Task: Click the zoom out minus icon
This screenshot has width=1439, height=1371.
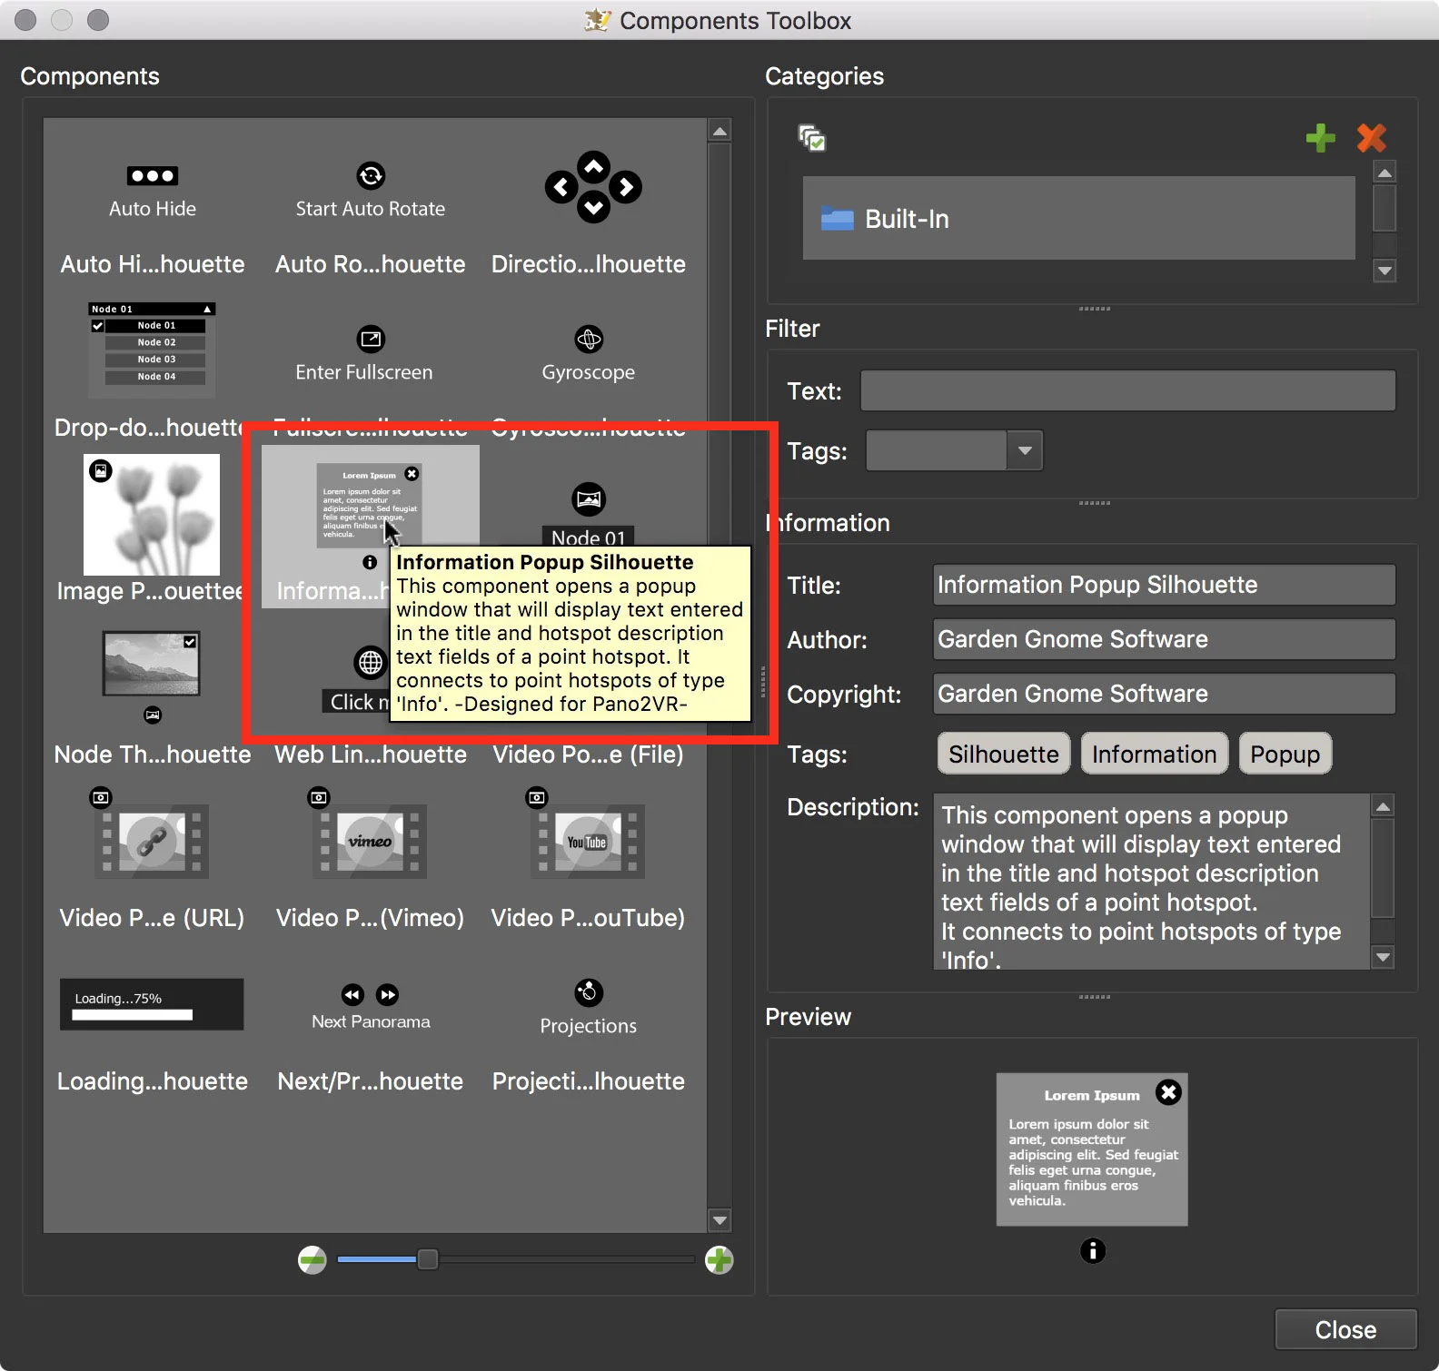Action: 312,1259
